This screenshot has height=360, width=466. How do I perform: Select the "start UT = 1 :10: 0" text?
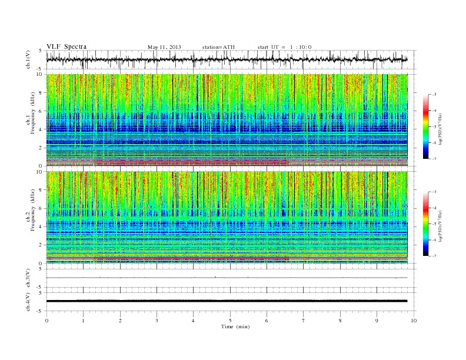tap(284, 47)
